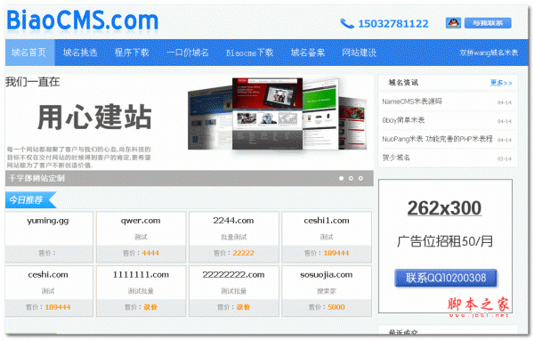Viewport: 534px width, 340px height.
Task: Click the 189444 price on ceshi.com
Action: coord(58,307)
